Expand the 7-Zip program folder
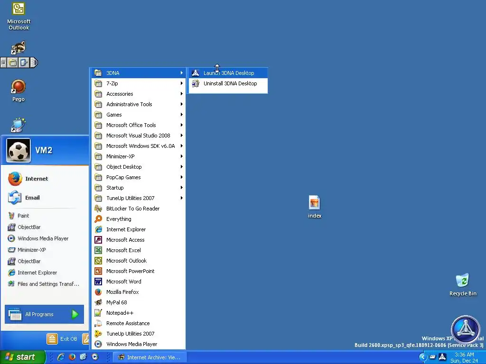 [139, 83]
